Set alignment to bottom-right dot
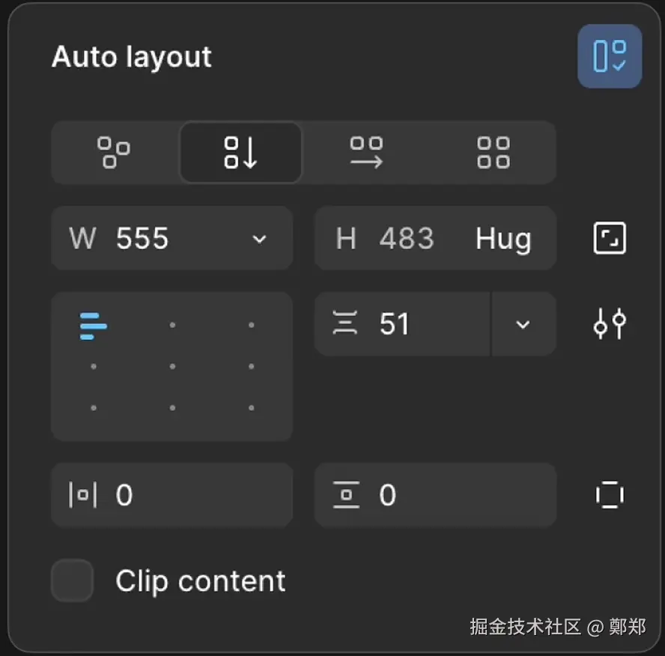The image size is (665, 656). (251, 408)
